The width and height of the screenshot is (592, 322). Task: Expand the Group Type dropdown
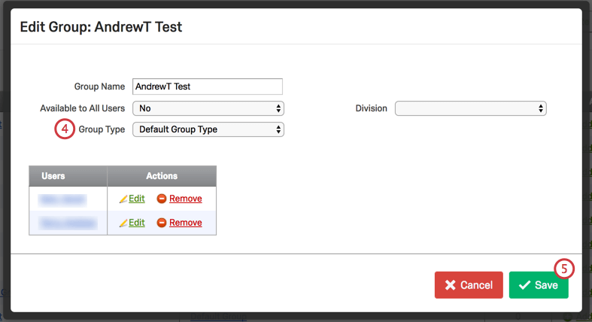point(208,129)
